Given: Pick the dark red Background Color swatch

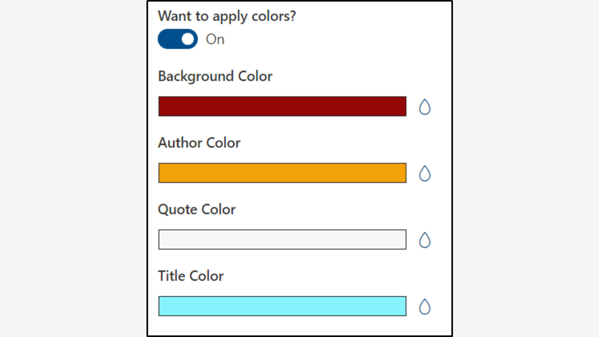Looking at the screenshot, I should pos(282,107).
